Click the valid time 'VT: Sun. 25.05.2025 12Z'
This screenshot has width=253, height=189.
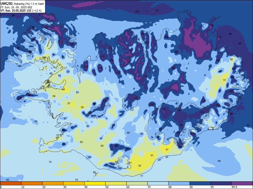(16, 11)
